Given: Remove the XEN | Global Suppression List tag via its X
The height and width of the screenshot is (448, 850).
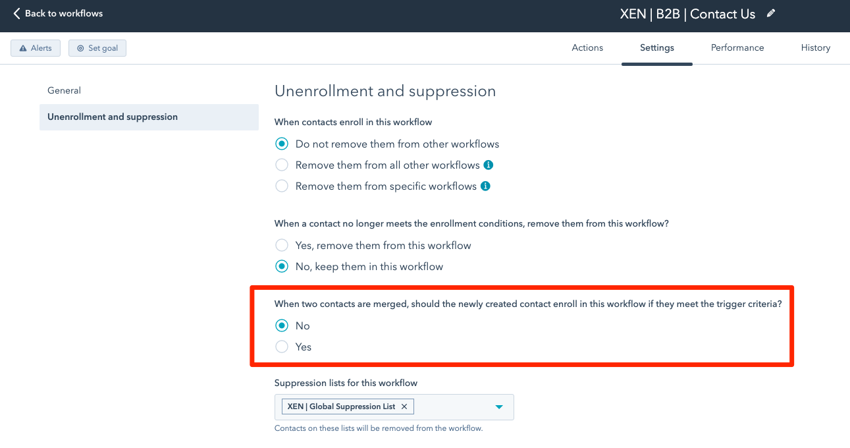Looking at the screenshot, I should [404, 406].
